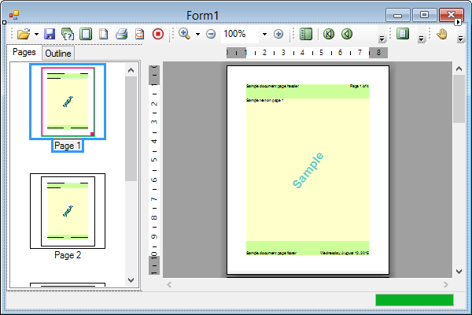Screen dimensions: 472x315
Task: Go to previous page green arrow
Action: pyautogui.click(x=346, y=34)
